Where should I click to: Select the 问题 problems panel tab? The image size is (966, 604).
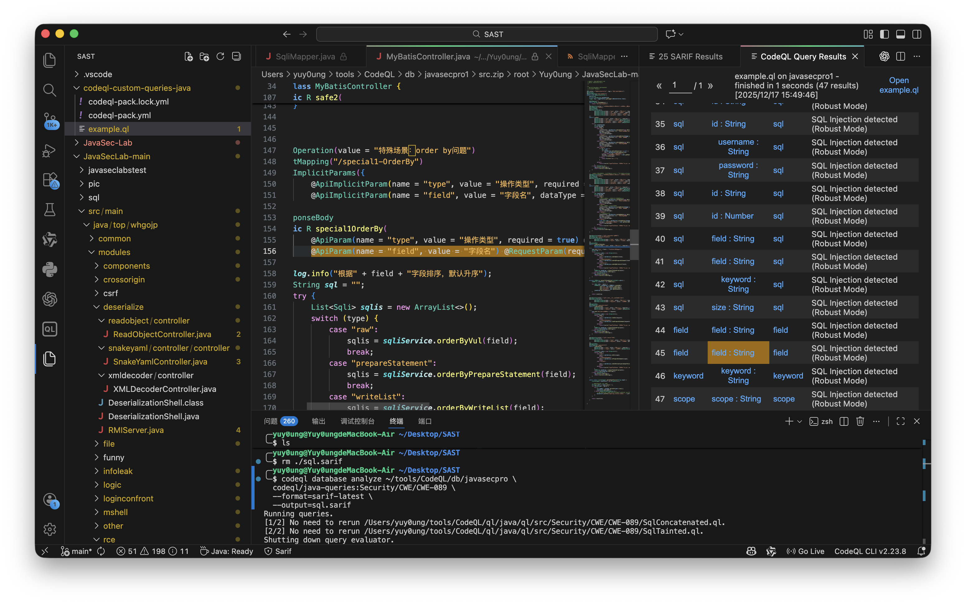tap(270, 421)
